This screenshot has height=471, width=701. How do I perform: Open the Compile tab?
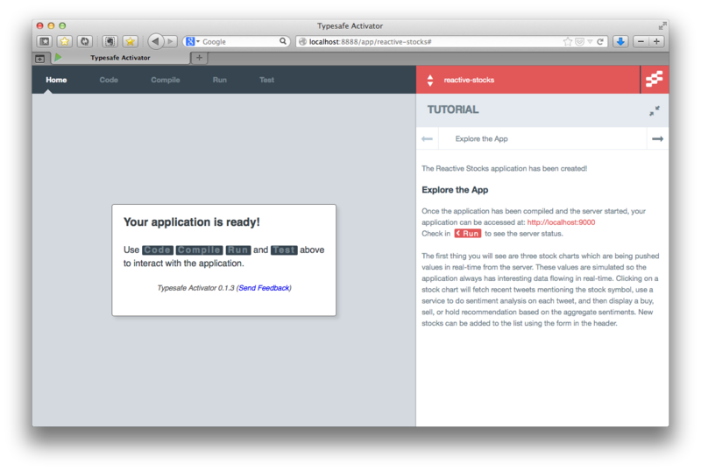pyautogui.click(x=166, y=80)
